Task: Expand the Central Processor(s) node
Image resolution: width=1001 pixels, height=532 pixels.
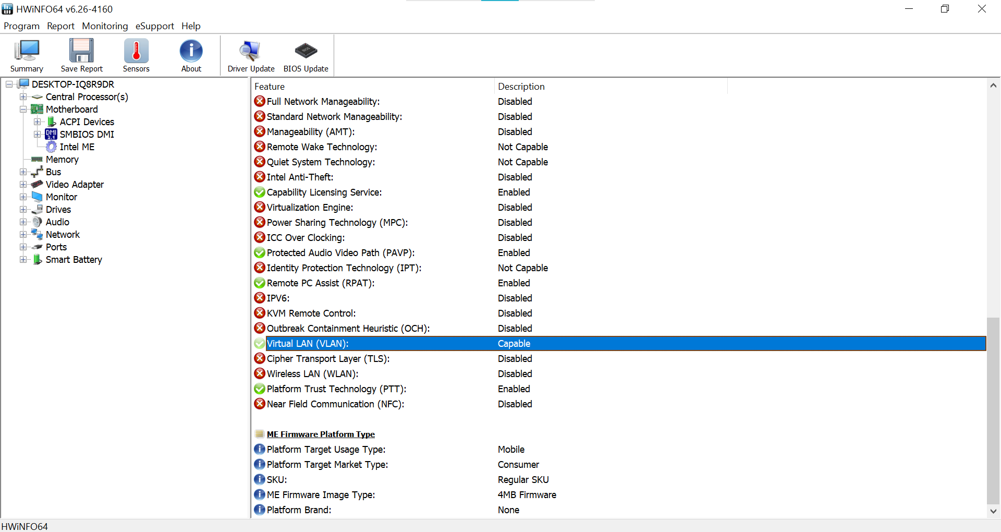Action: pyautogui.click(x=23, y=96)
